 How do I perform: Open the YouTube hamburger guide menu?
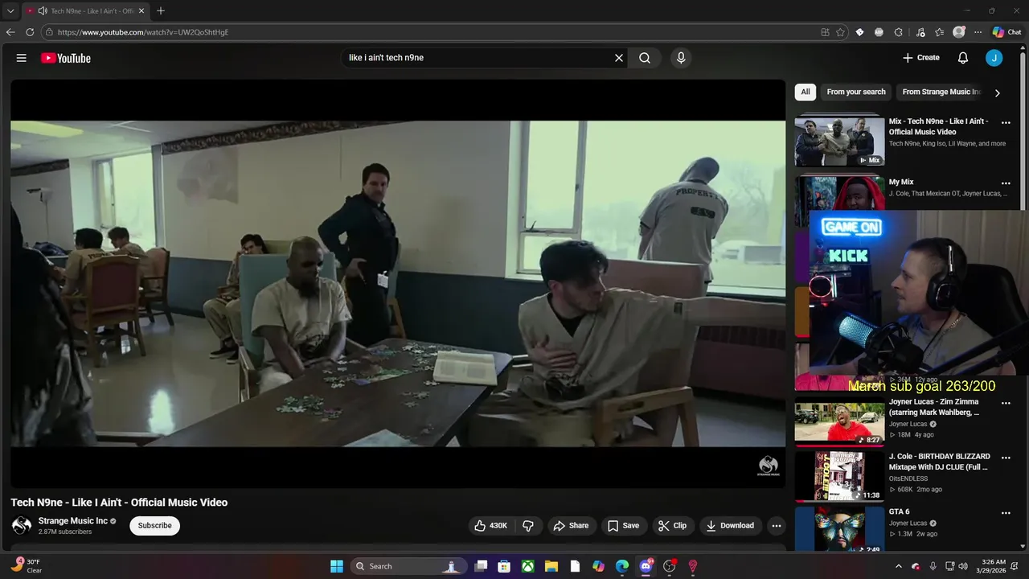(x=22, y=58)
